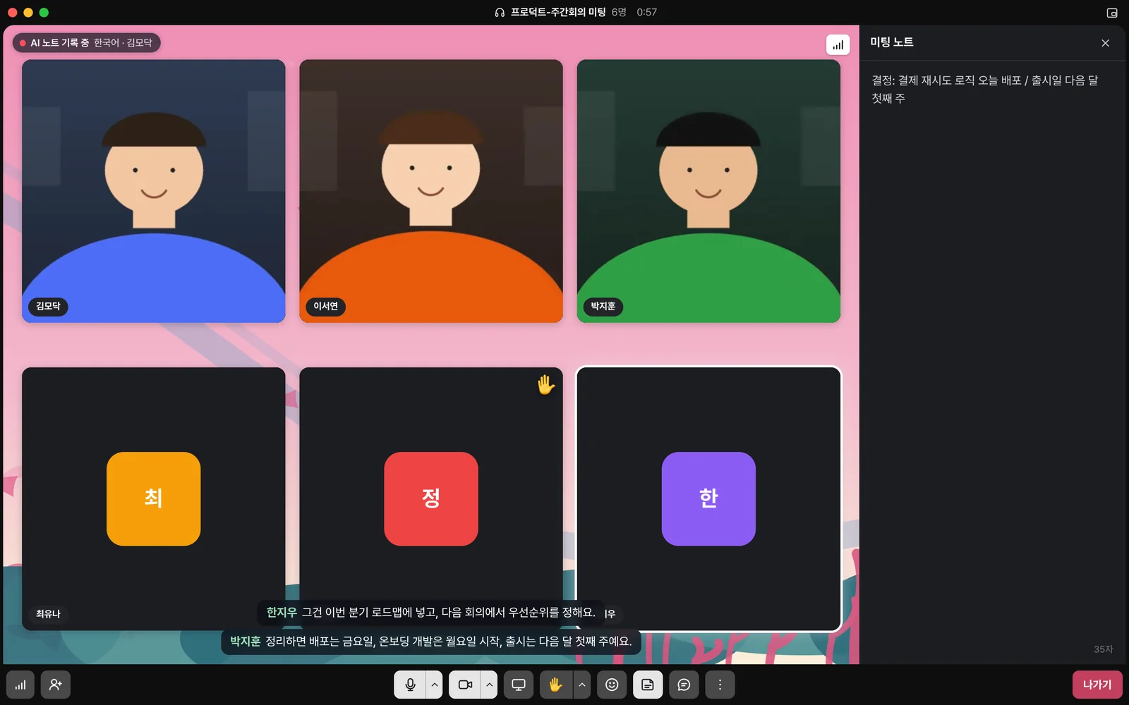
Task: Click the 박지훈 name label on video
Action: coord(603,306)
